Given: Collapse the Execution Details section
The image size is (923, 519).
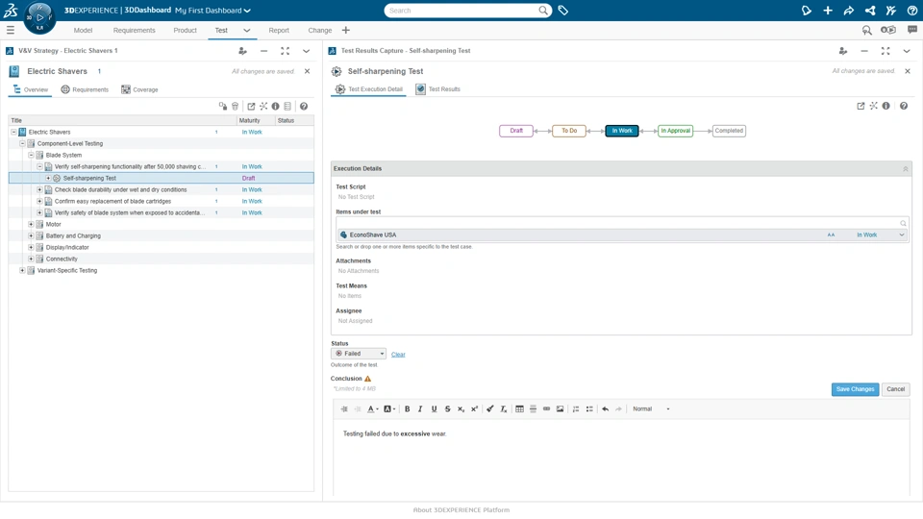Looking at the screenshot, I should pos(906,169).
